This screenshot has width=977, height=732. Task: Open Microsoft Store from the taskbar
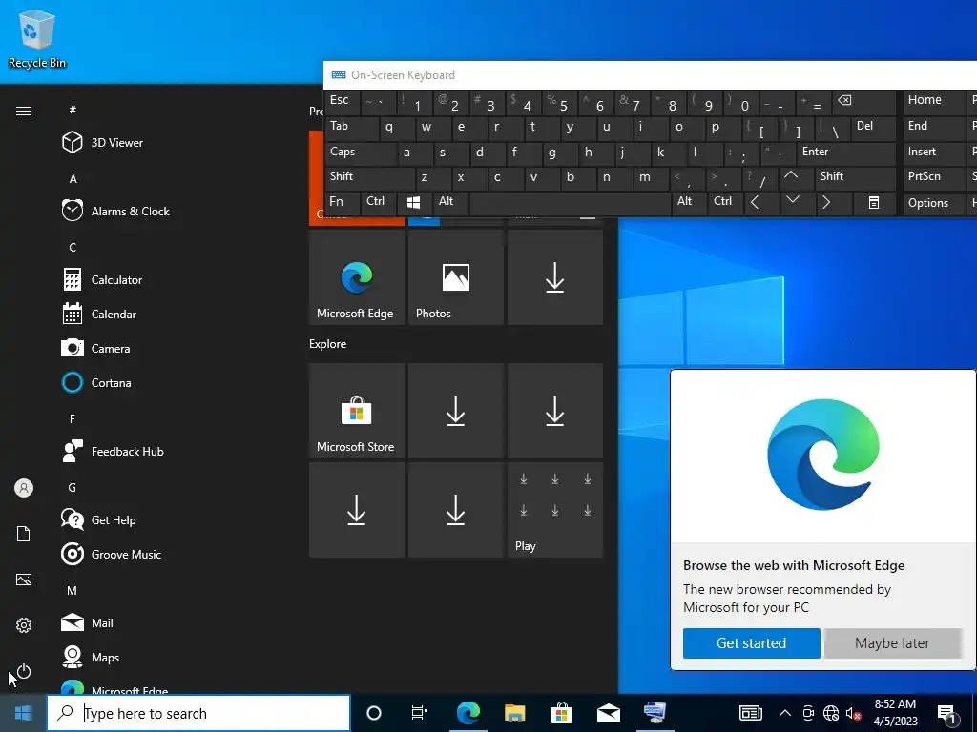click(x=561, y=713)
